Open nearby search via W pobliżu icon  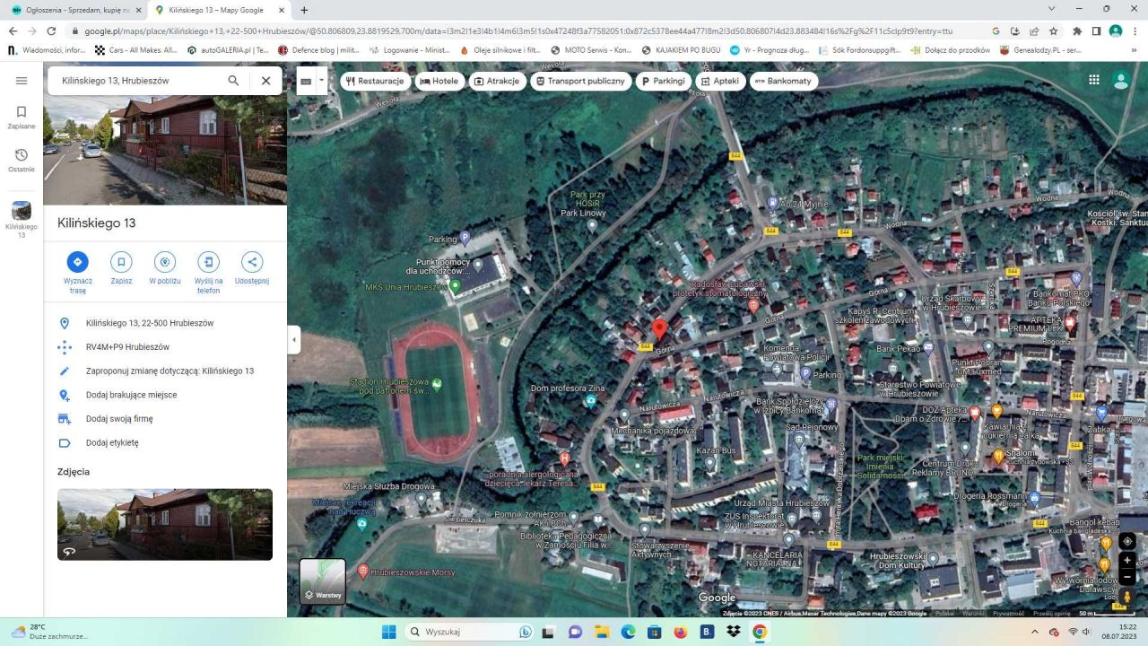click(x=164, y=262)
